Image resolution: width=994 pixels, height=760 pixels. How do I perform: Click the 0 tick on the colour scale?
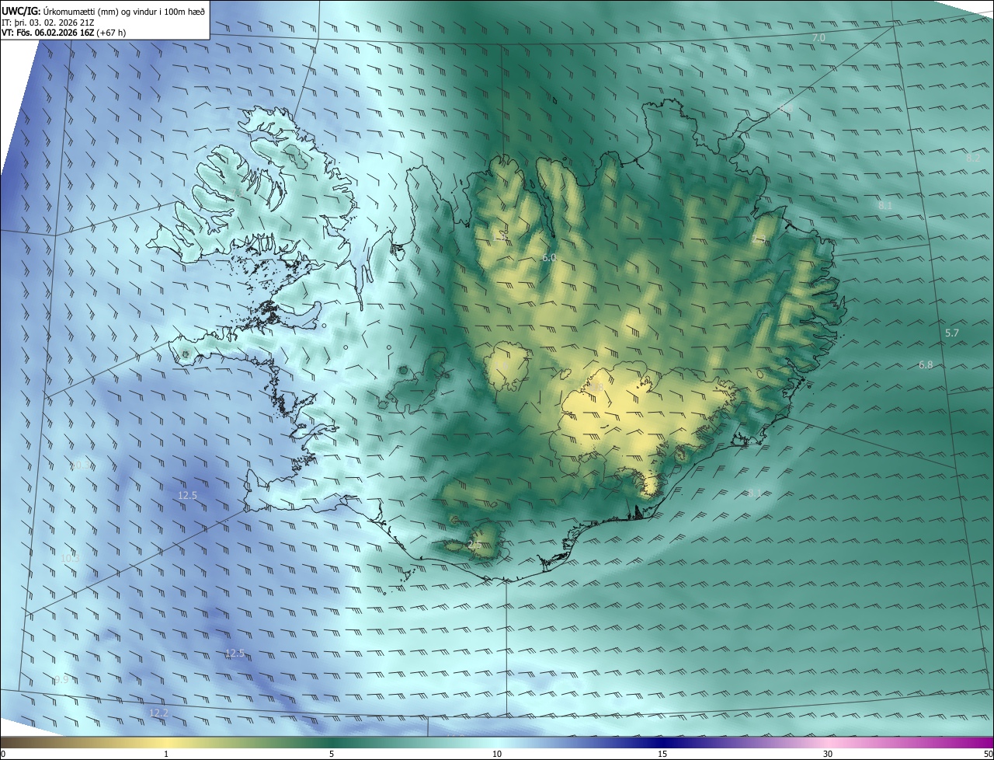click(x=3, y=754)
